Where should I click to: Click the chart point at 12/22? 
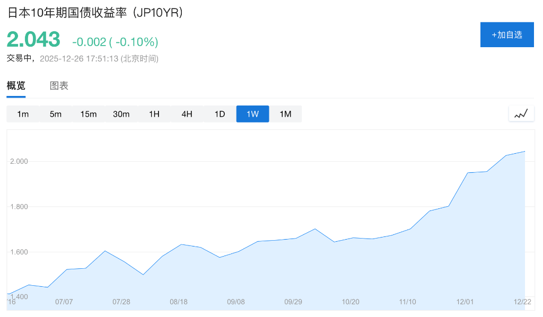click(x=524, y=152)
